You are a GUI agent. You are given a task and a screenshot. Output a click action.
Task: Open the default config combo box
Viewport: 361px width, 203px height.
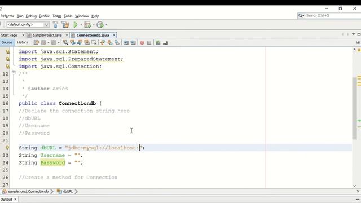[28, 24]
